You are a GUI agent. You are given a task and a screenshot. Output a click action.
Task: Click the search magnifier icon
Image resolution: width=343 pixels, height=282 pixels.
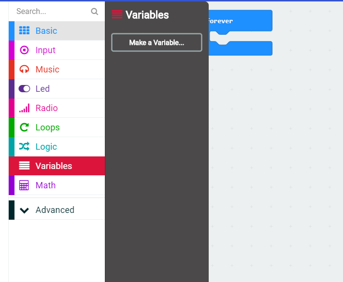click(95, 11)
